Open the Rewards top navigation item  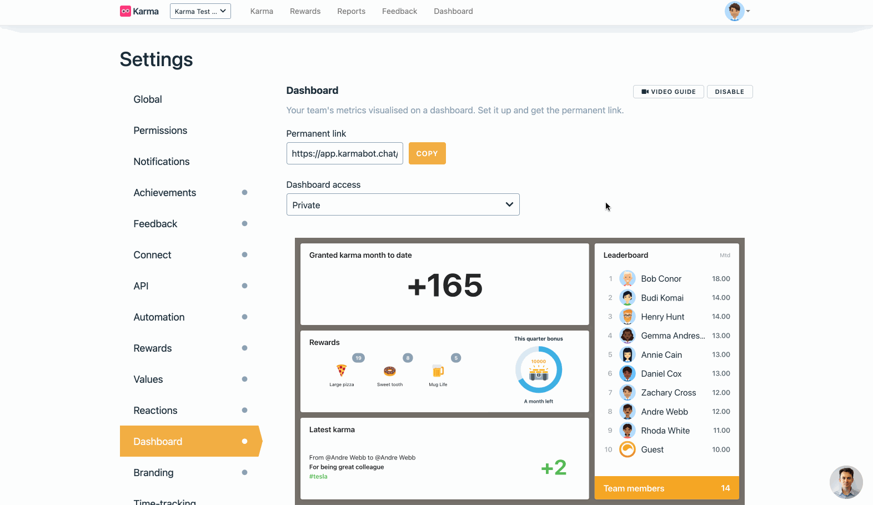pyautogui.click(x=305, y=11)
